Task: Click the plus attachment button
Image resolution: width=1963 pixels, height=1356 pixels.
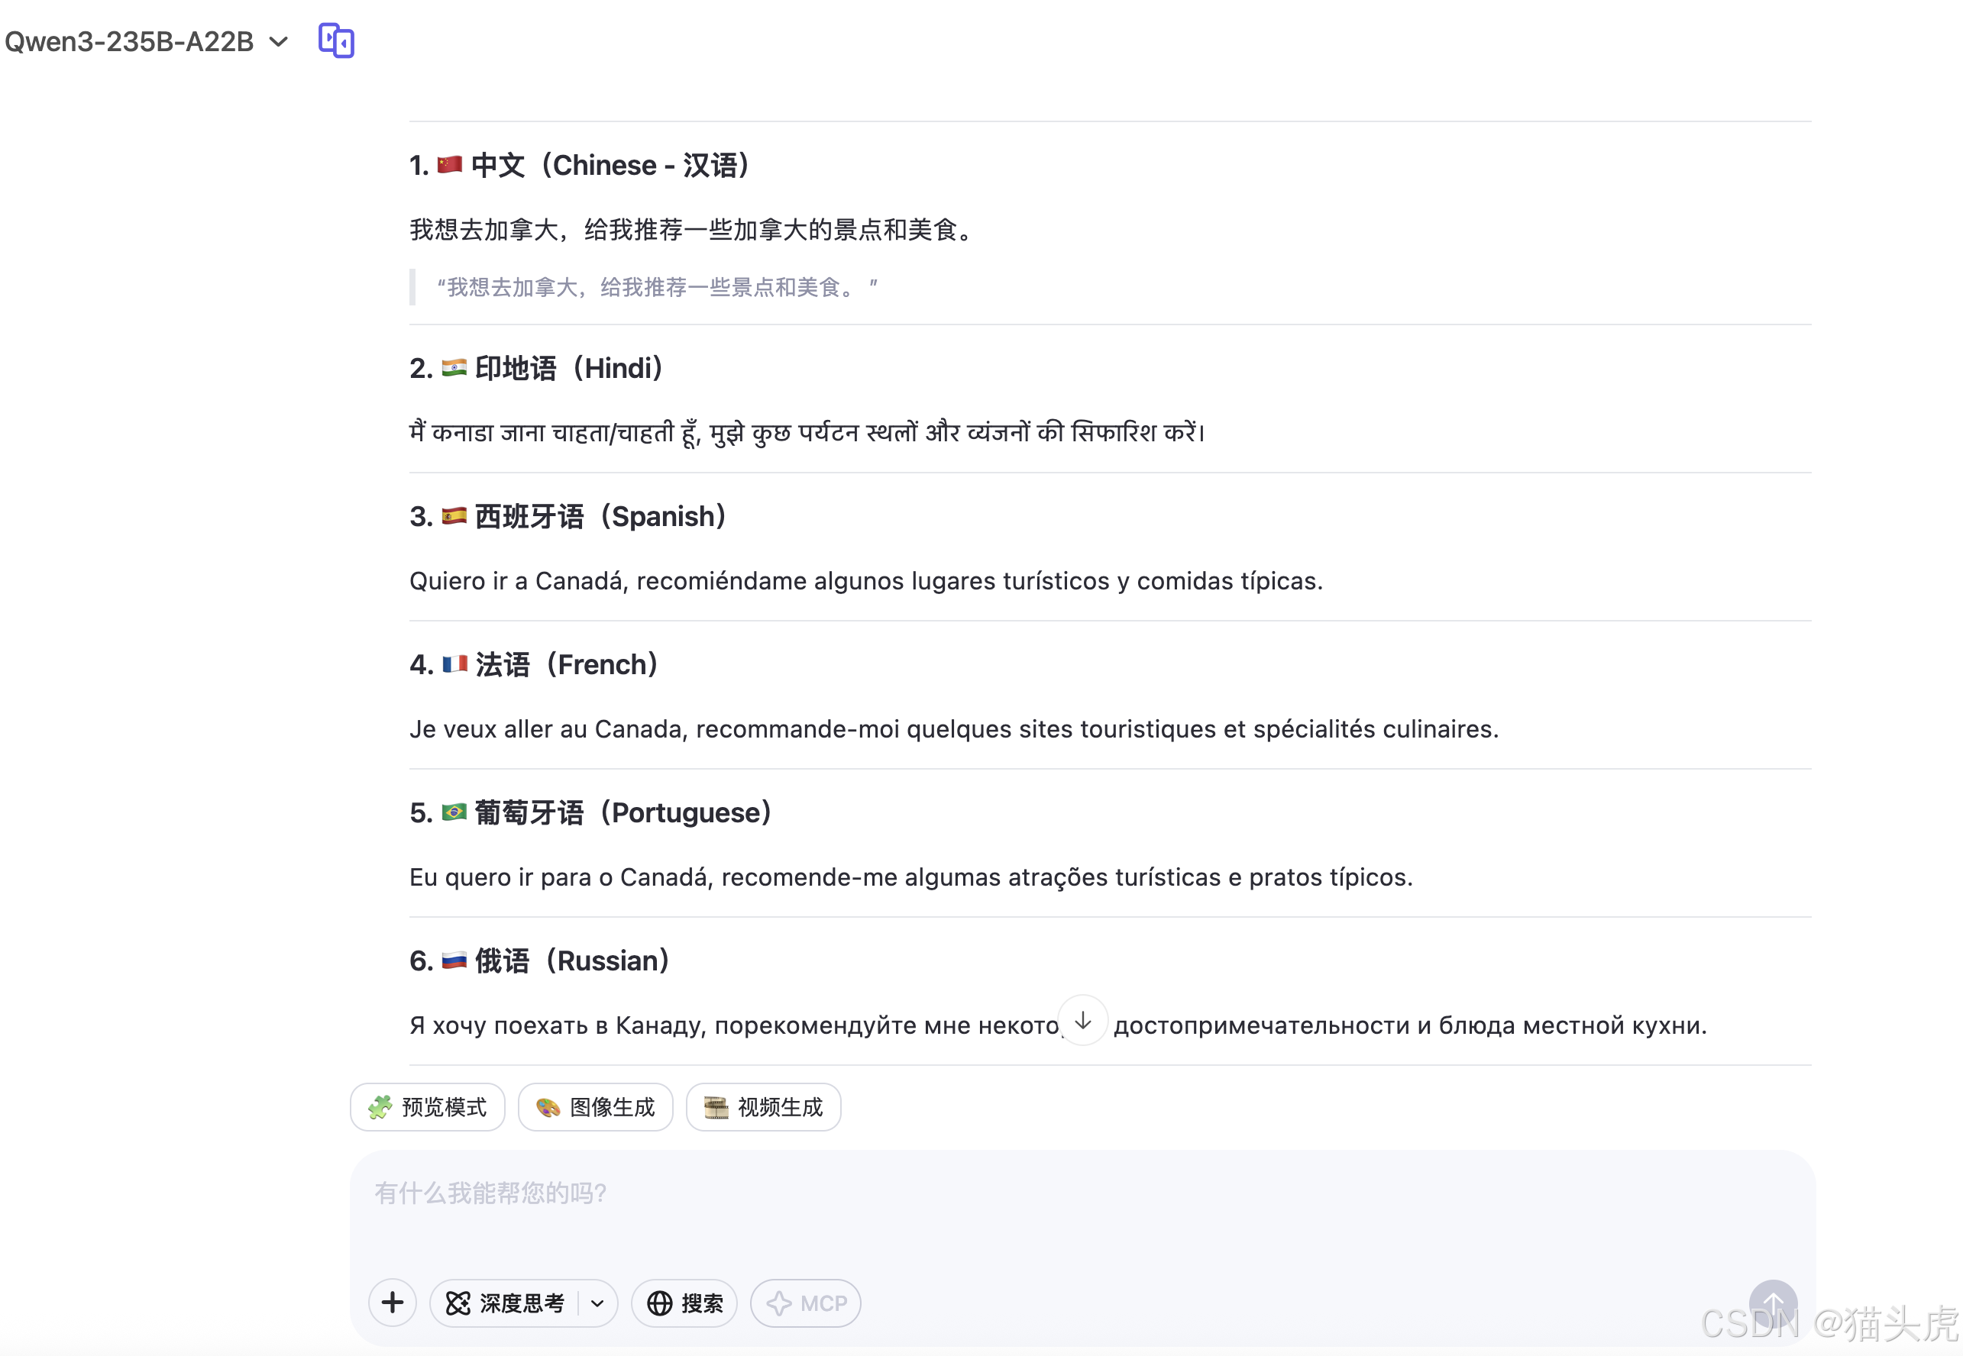Action: click(393, 1303)
